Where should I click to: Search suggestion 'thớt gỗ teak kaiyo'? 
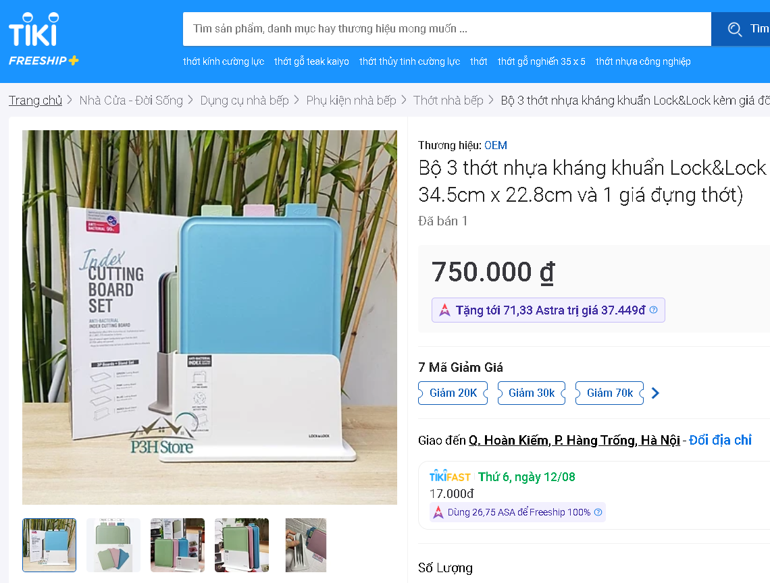coord(311,61)
